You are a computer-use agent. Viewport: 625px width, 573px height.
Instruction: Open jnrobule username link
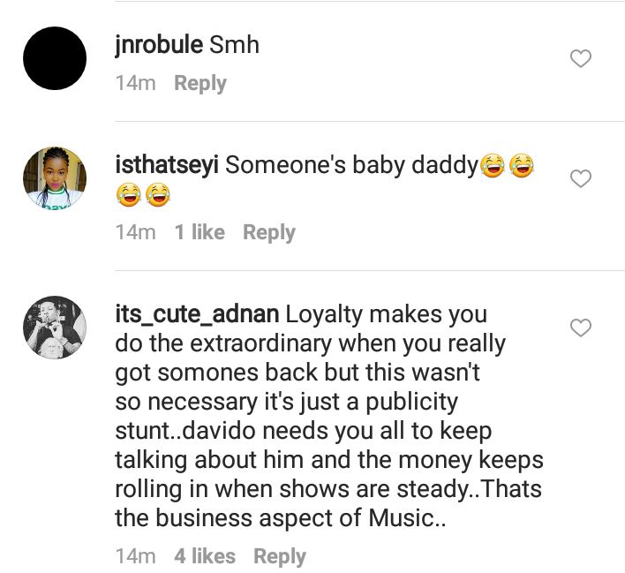click(x=159, y=45)
